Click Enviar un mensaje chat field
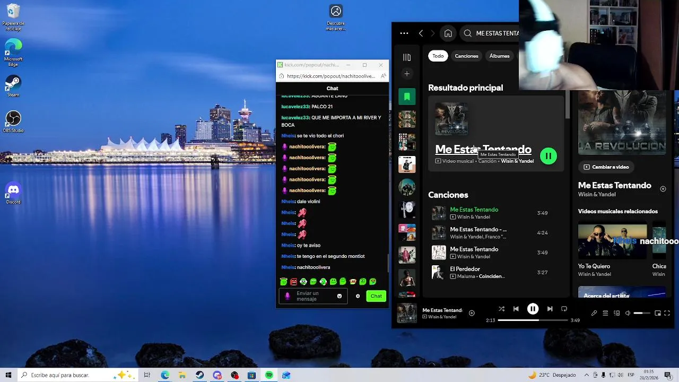Screen dimensions: 679x382 point(313,296)
